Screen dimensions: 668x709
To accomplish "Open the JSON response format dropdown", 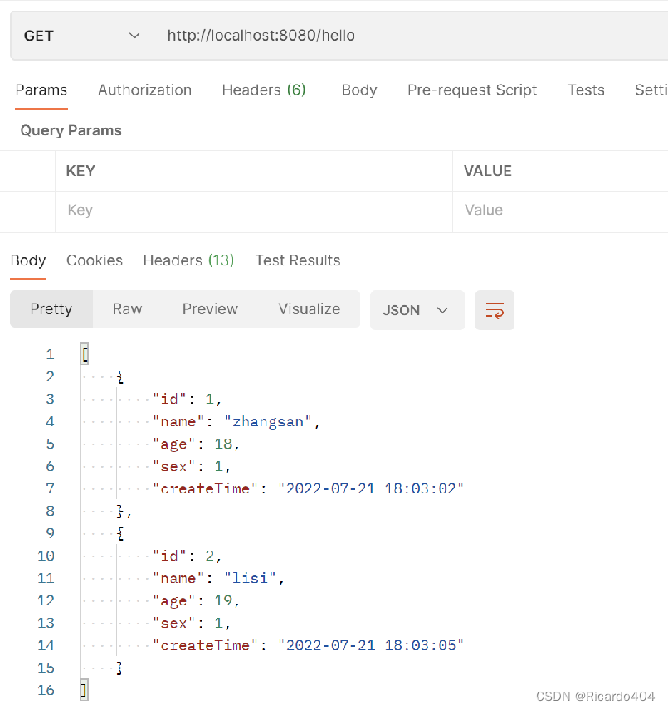I will click(x=417, y=309).
